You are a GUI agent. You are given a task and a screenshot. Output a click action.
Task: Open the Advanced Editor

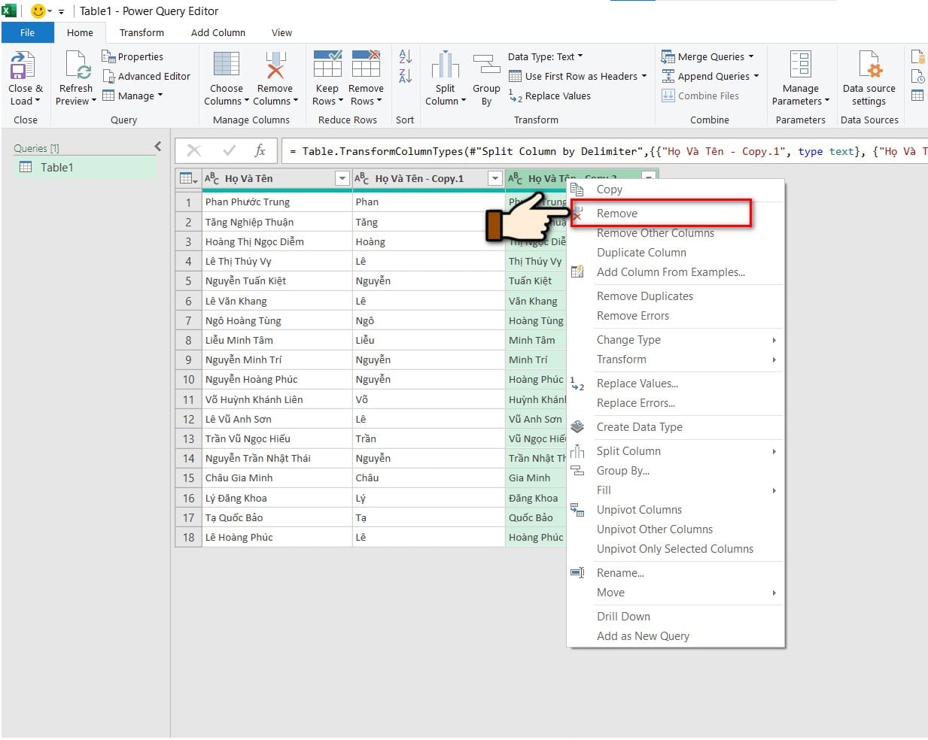(147, 76)
